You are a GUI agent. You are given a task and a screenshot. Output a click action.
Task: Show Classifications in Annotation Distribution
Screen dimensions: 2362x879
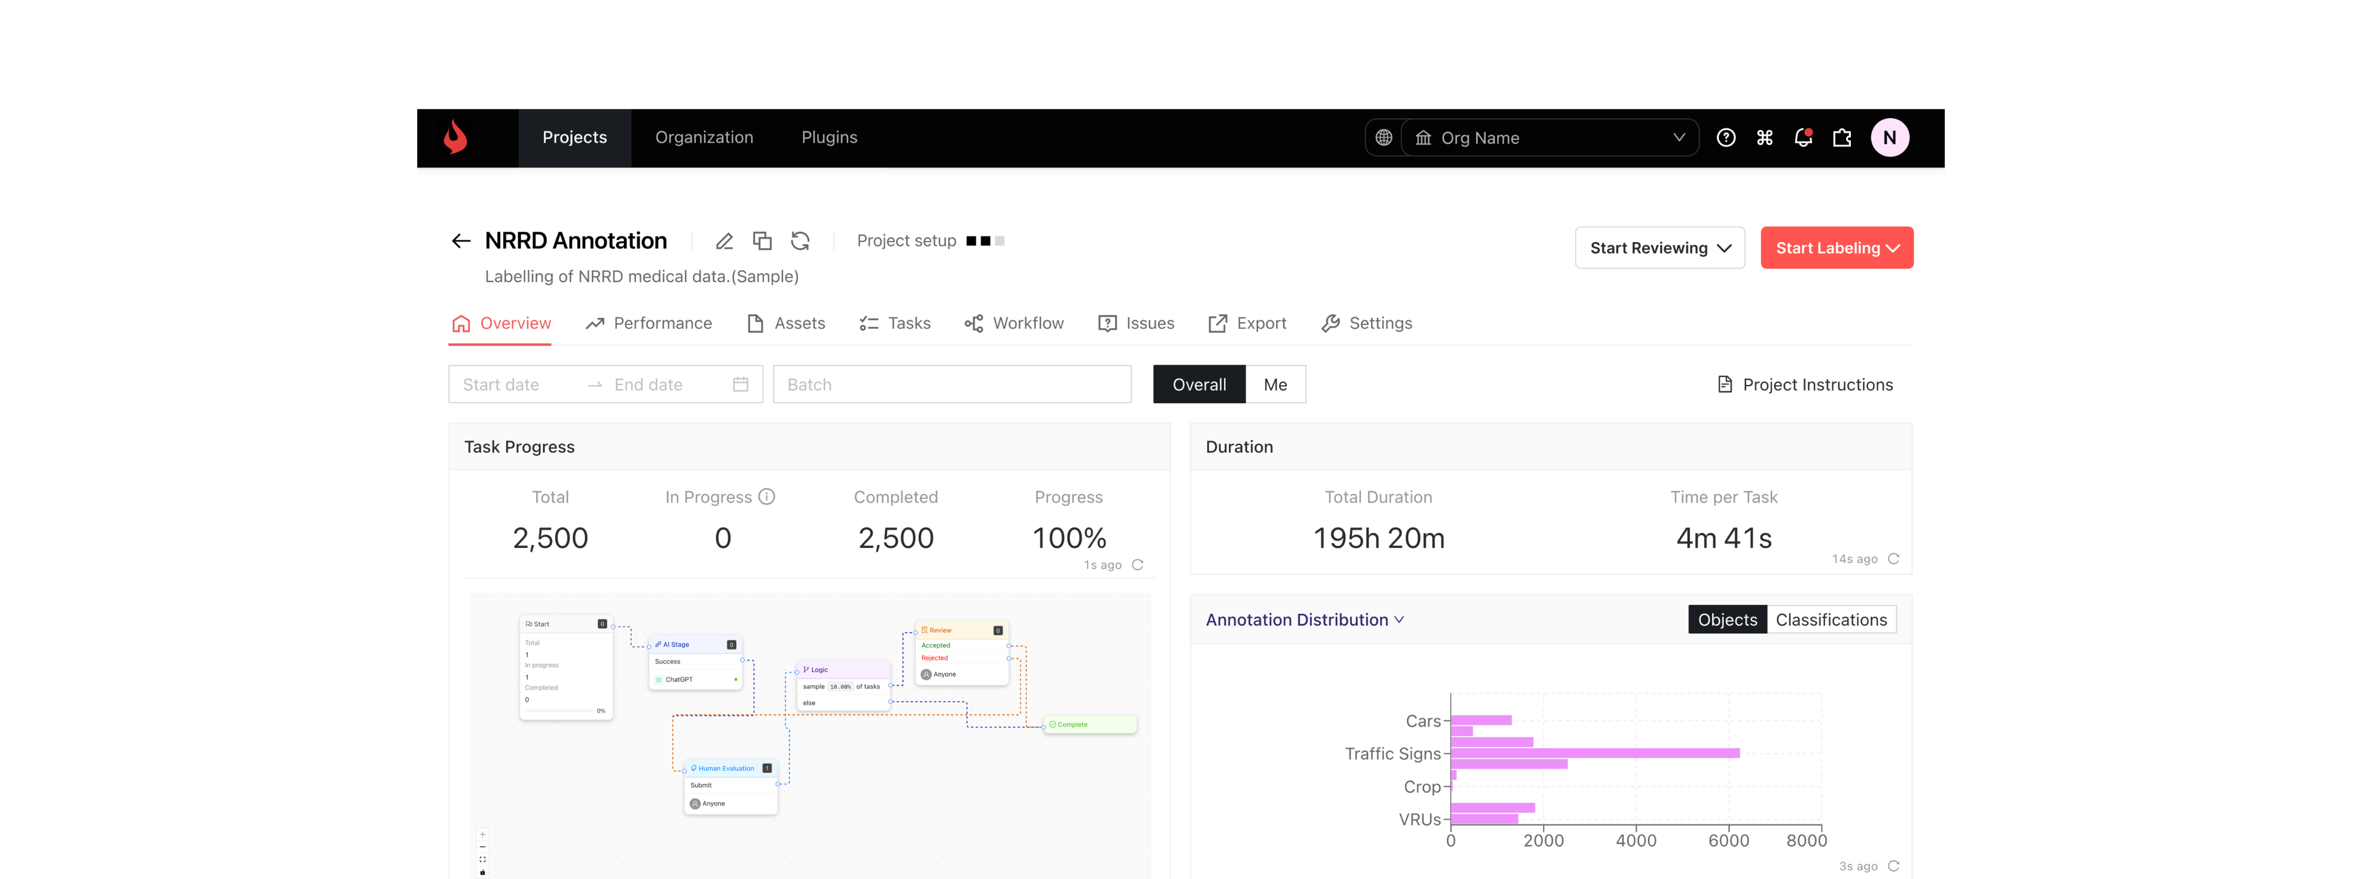(x=1830, y=620)
